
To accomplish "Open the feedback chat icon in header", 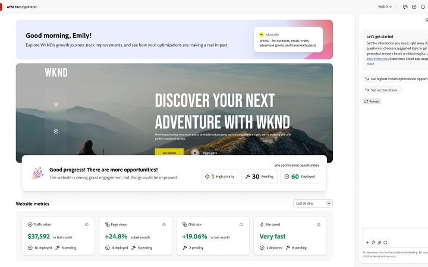I will [405, 7].
